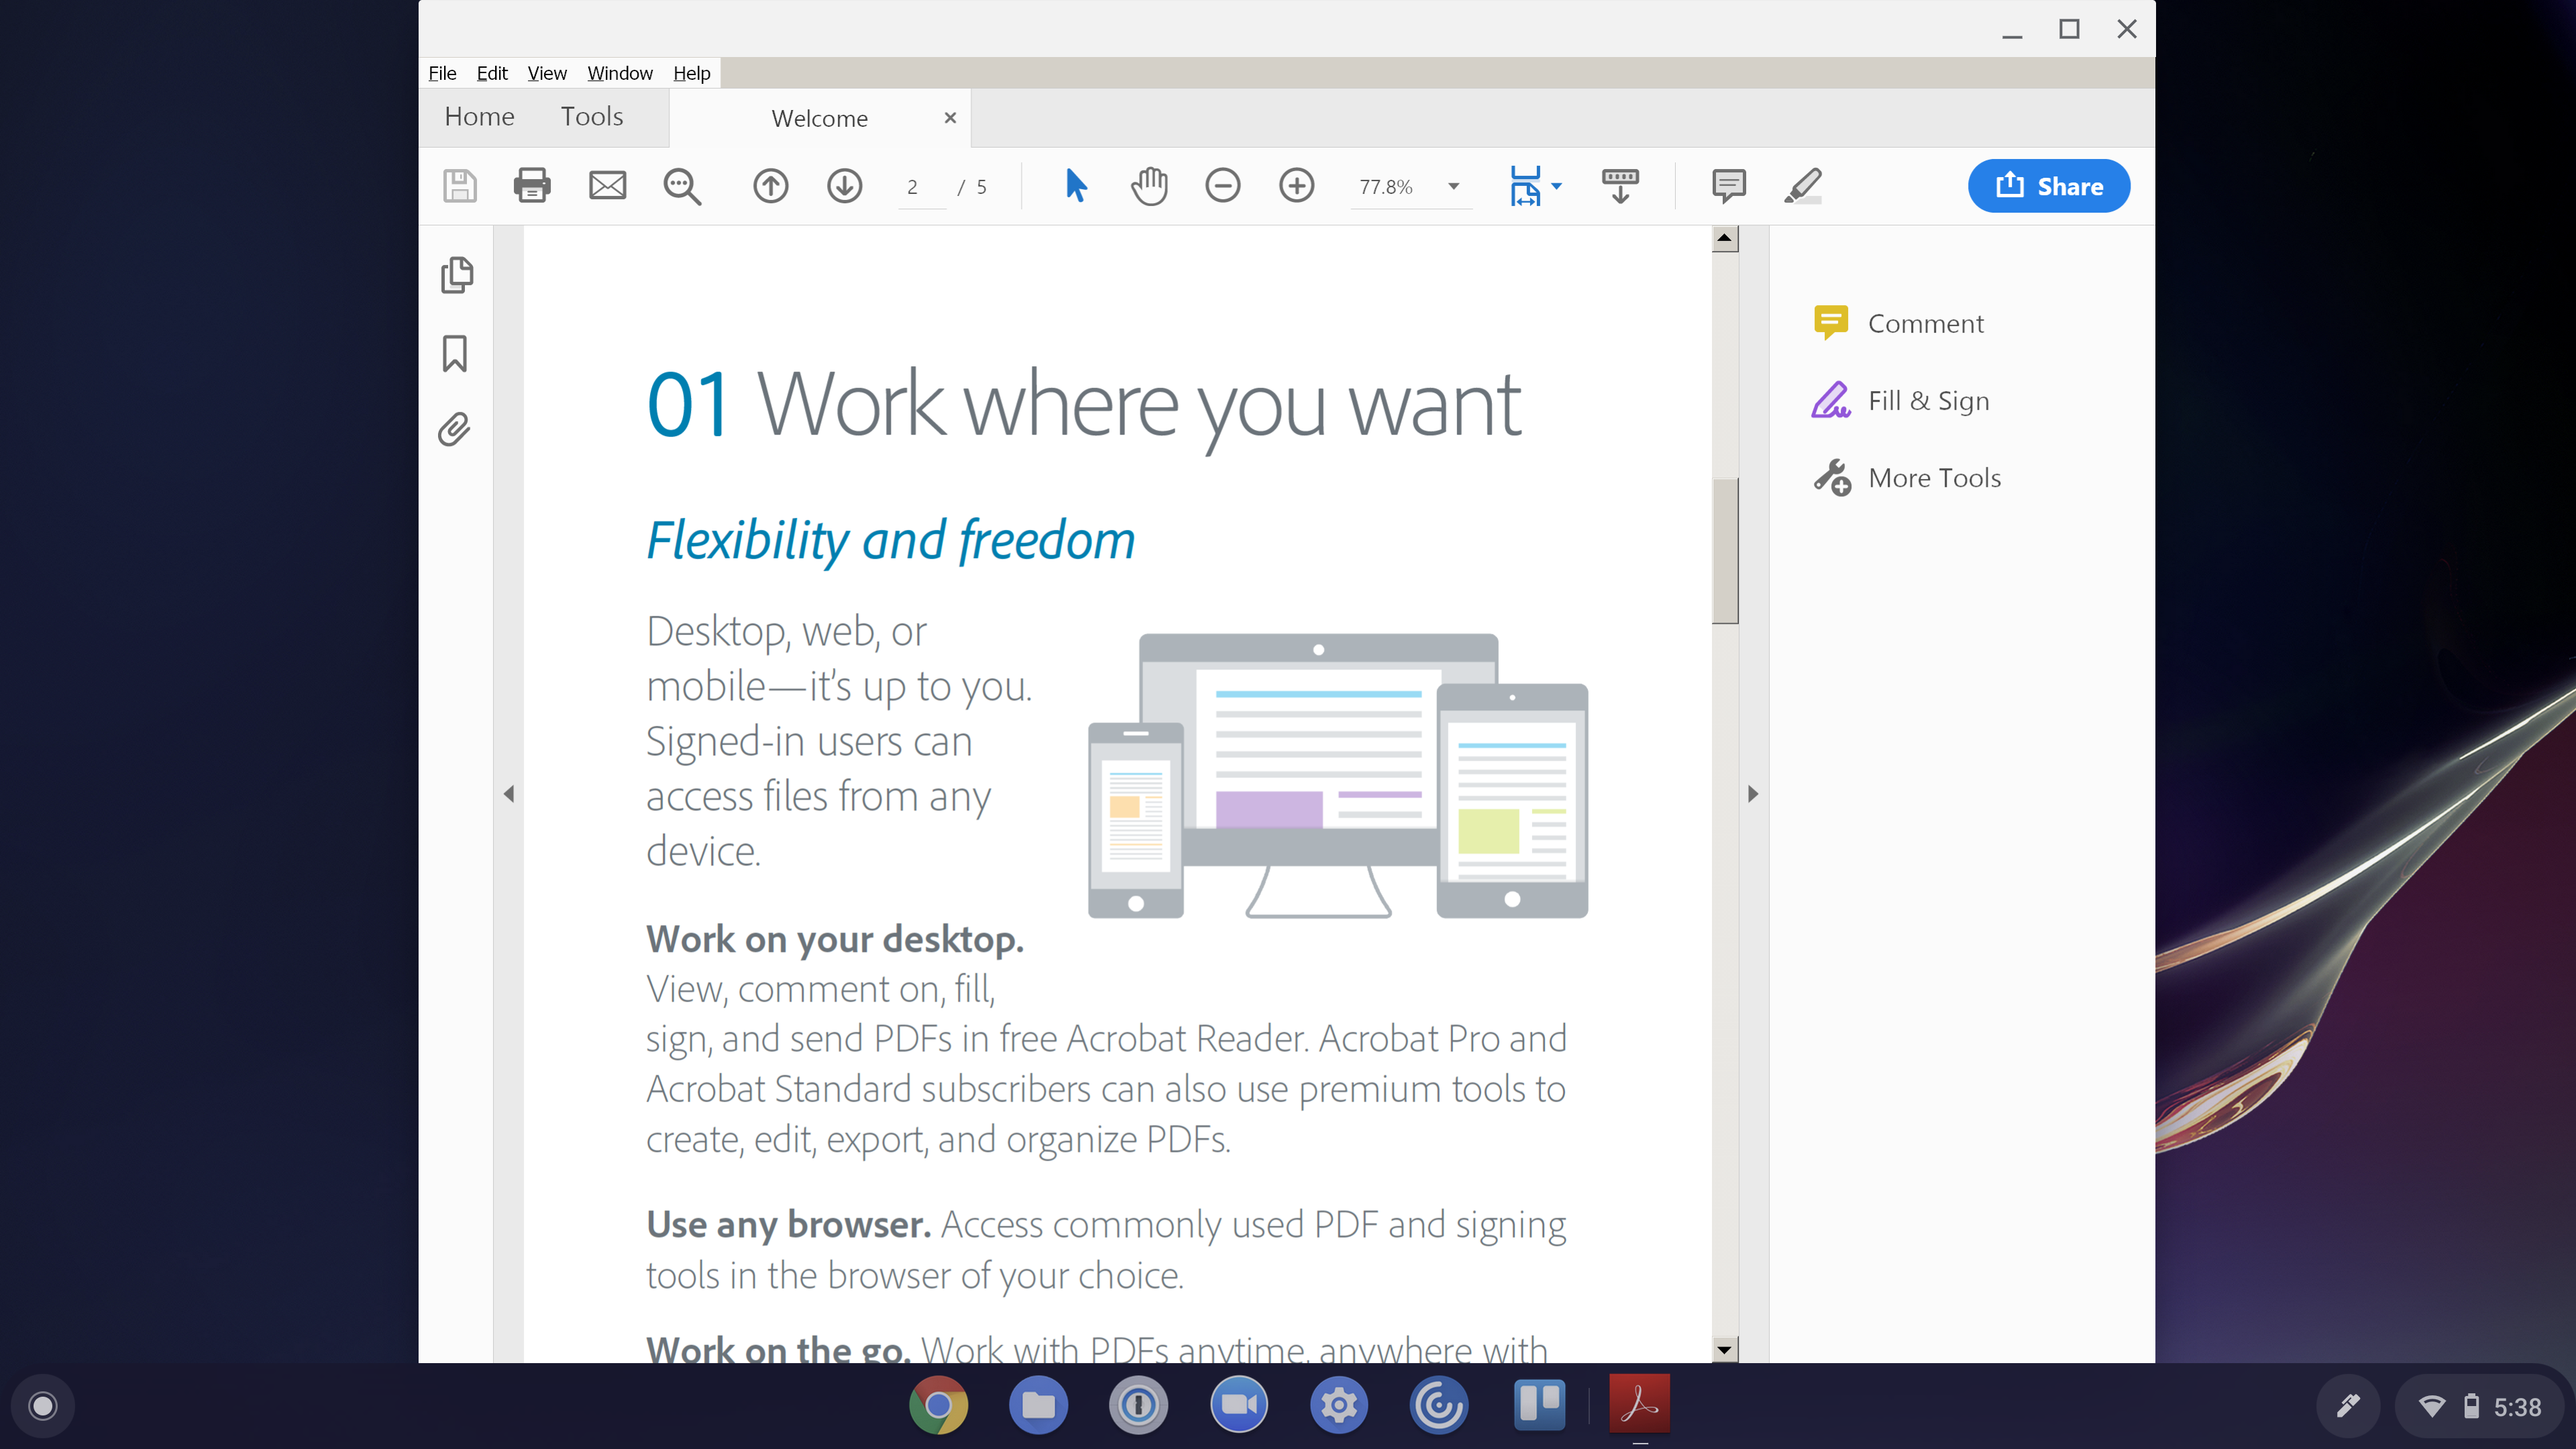This screenshot has height=1449, width=2576.
Task: Expand page fit options dropdown arrow
Action: coord(1556,186)
